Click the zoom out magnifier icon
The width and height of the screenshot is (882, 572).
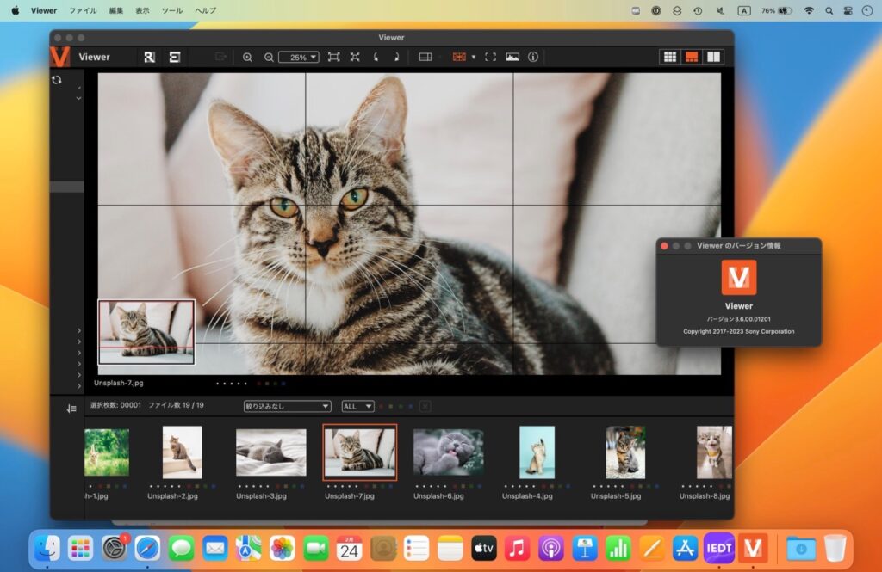269,57
